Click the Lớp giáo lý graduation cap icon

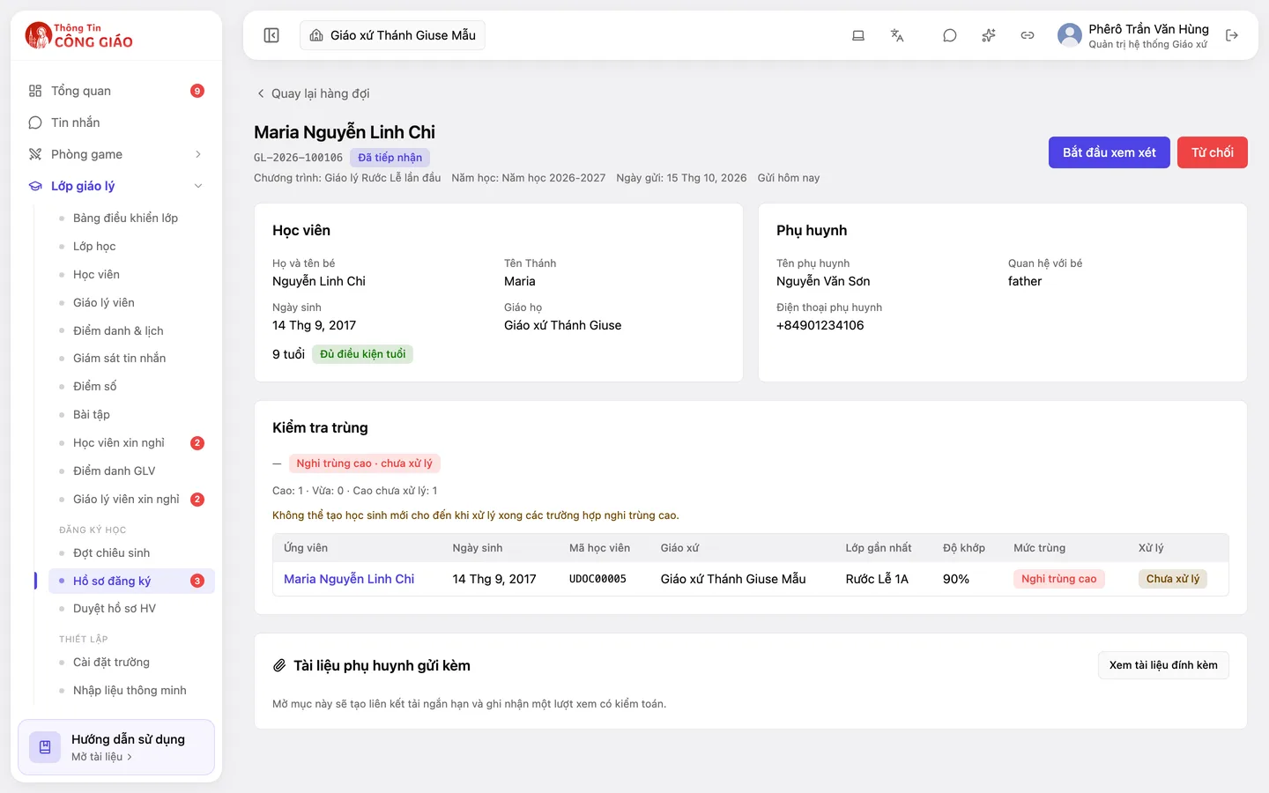[35, 186]
